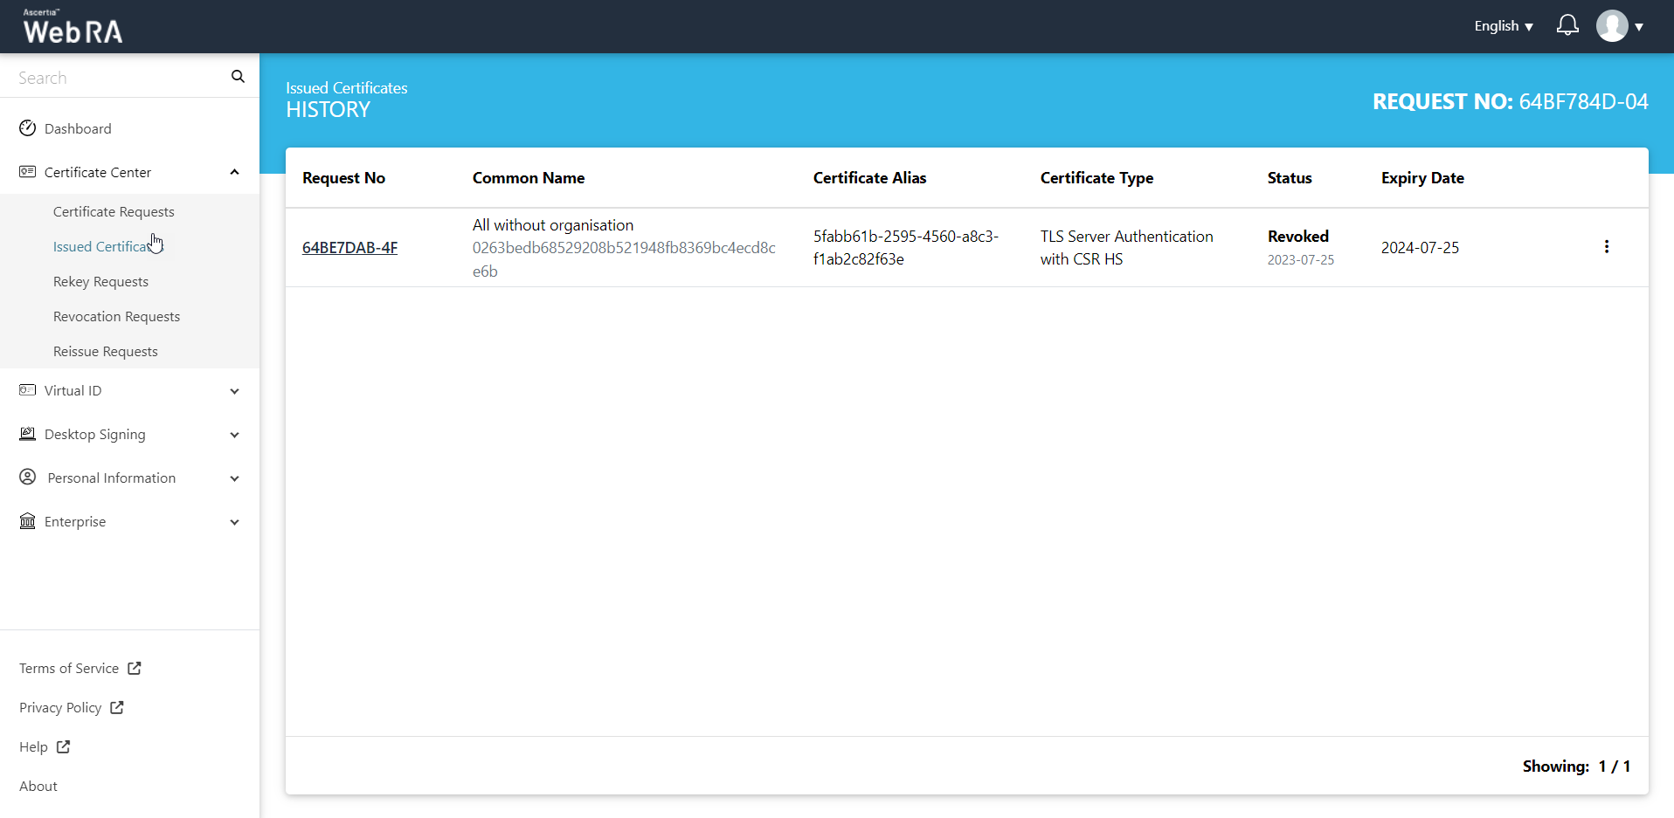The image size is (1674, 818).
Task: Expand the Desktop Signing section
Action: point(234,435)
